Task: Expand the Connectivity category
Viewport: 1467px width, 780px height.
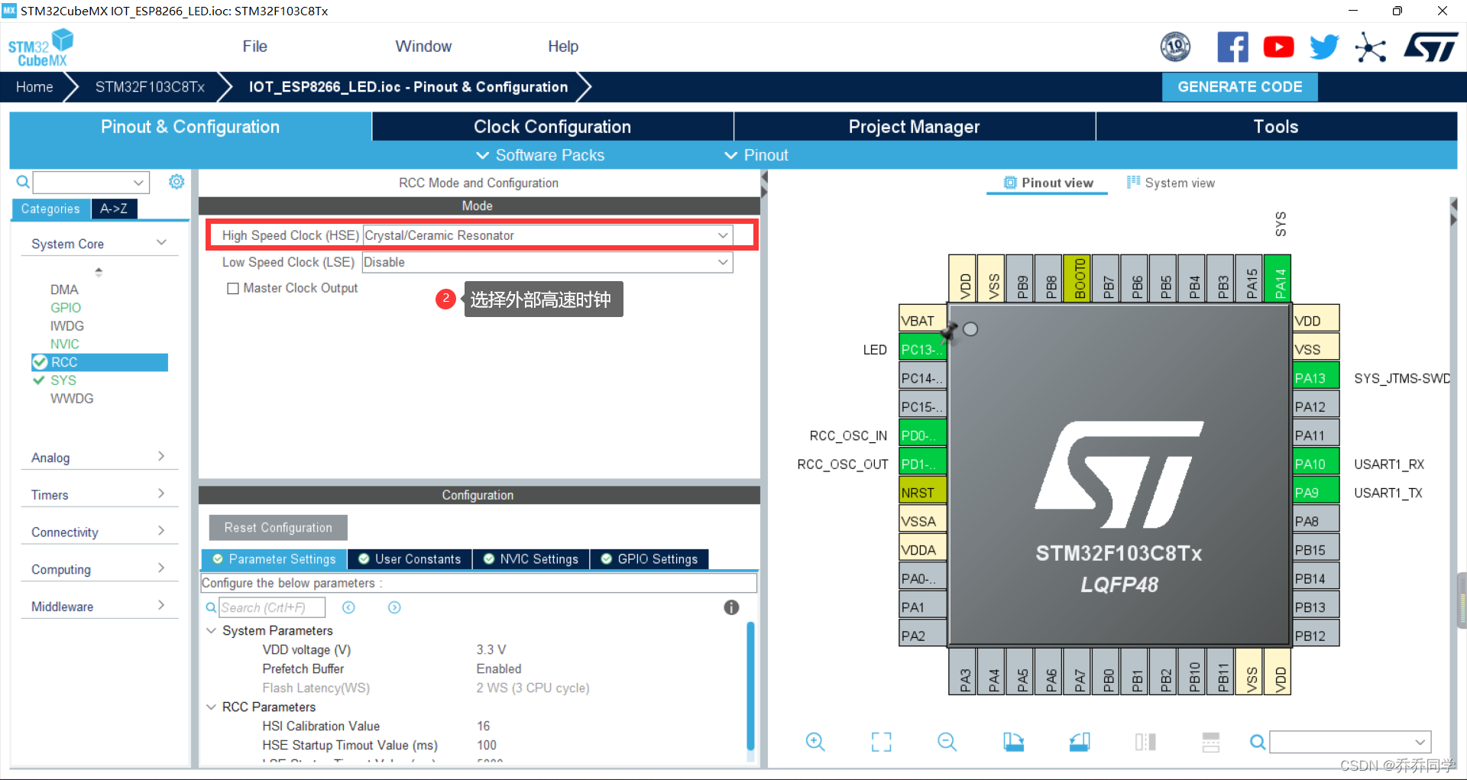Action: [99, 532]
